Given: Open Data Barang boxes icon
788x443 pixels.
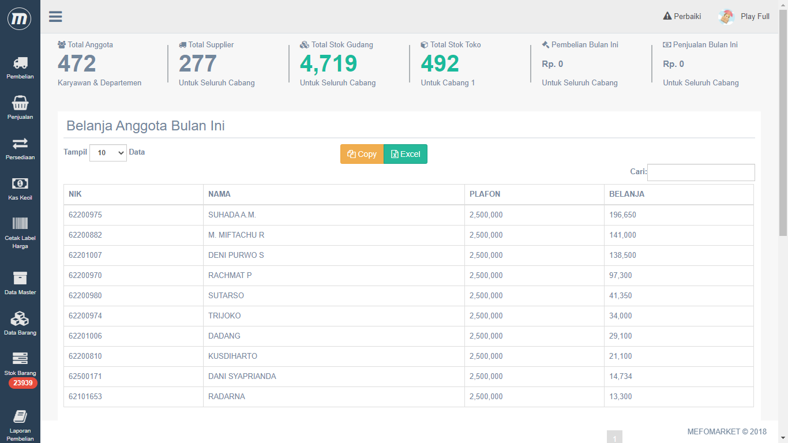Looking at the screenshot, I should (20, 318).
